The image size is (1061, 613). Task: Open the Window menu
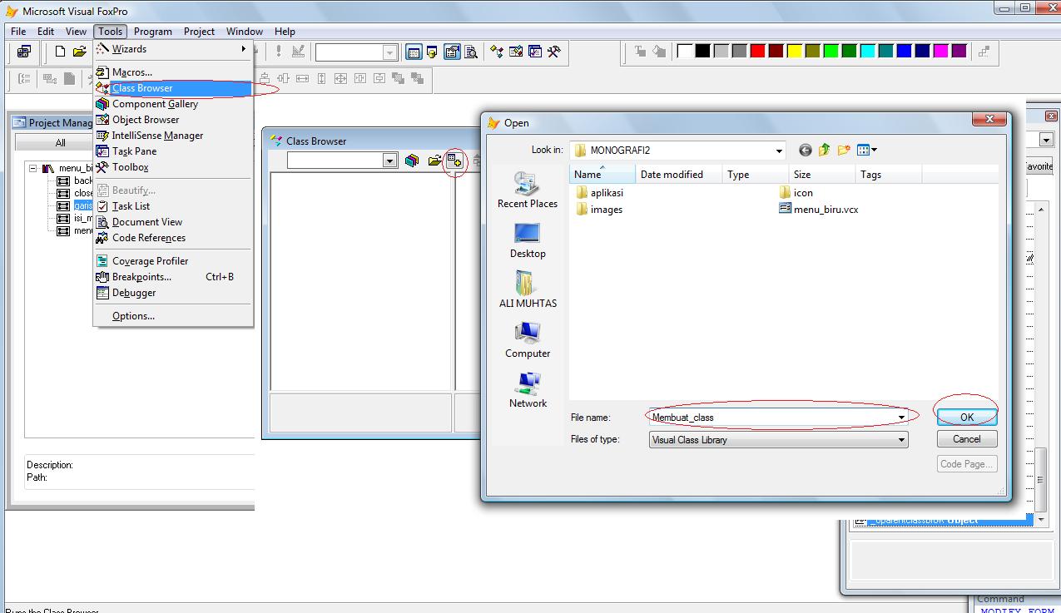[x=245, y=31]
